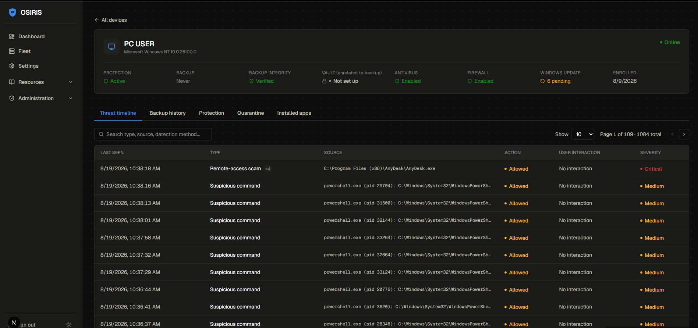Click the Protection Active shield icon
This screenshot has width=698, height=328.
[x=106, y=81]
